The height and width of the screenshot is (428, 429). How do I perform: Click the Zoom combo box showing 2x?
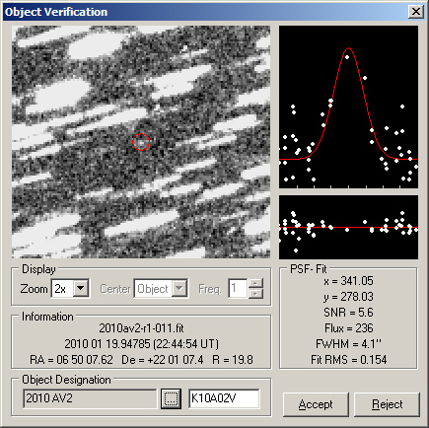pyautogui.click(x=70, y=289)
